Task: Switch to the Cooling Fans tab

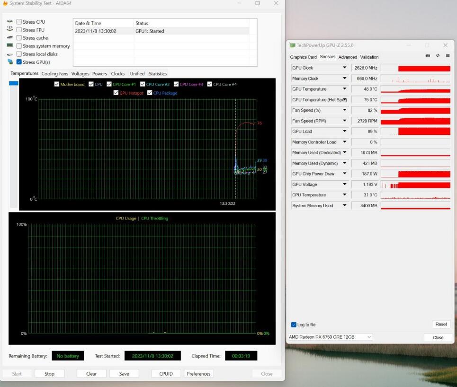Action: tap(54, 74)
